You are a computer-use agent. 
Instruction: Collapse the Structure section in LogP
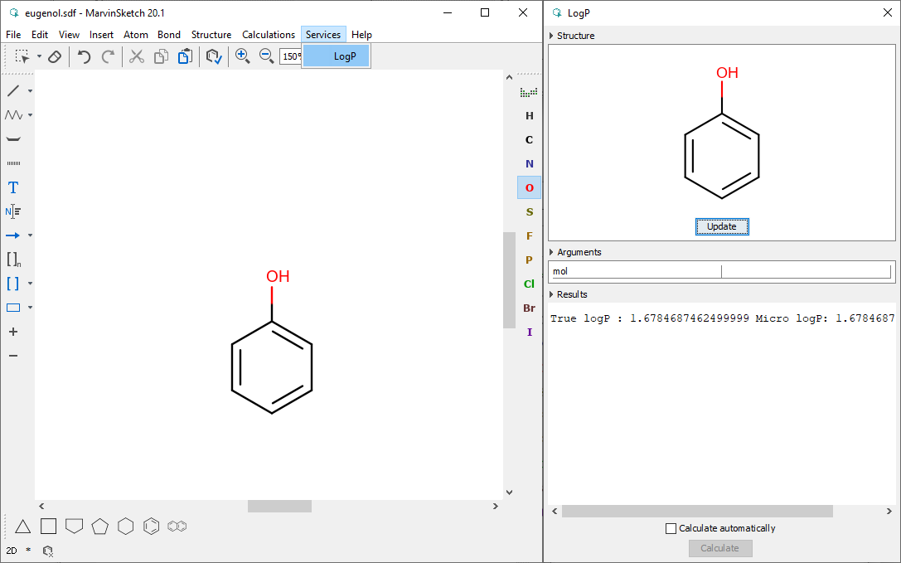[552, 36]
